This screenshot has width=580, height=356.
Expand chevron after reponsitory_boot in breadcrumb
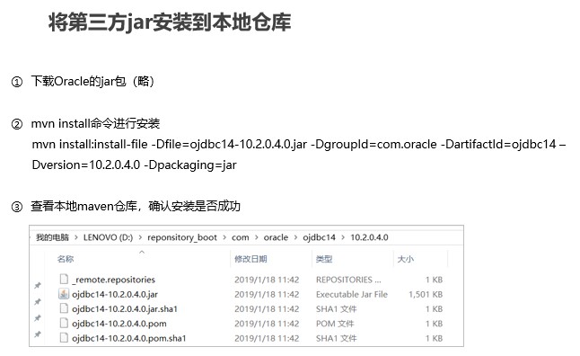(x=224, y=237)
